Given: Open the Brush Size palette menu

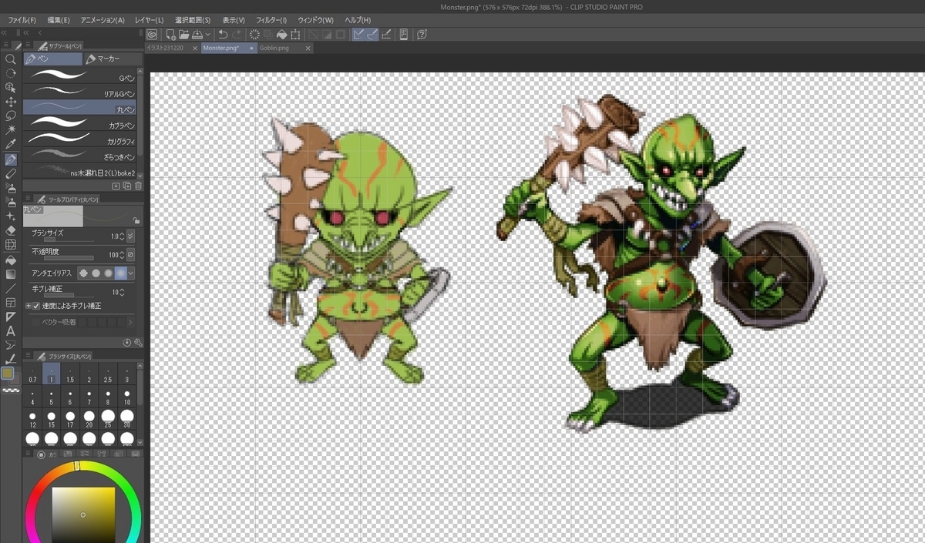Looking at the screenshot, I should (x=28, y=356).
